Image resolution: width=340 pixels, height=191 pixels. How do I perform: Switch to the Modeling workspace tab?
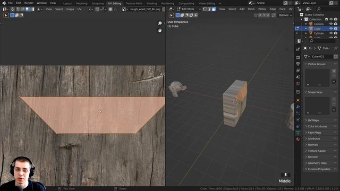click(82, 4)
